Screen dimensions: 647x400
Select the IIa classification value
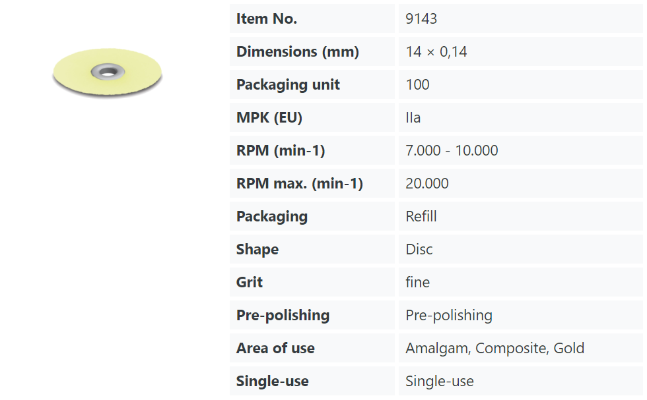[x=413, y=117]
